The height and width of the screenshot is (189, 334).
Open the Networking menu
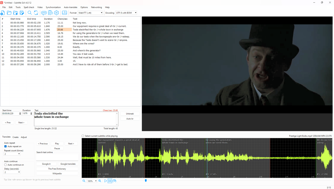click(x=96, y=7)
